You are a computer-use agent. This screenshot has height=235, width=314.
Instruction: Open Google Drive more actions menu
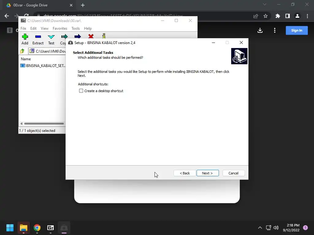(x=275, y=30)
